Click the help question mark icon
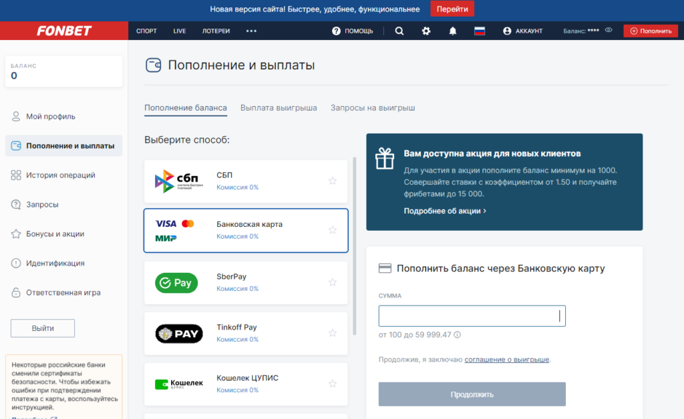Screen dimensions: 684x419 pyautogui.click(x=336, y=31)
